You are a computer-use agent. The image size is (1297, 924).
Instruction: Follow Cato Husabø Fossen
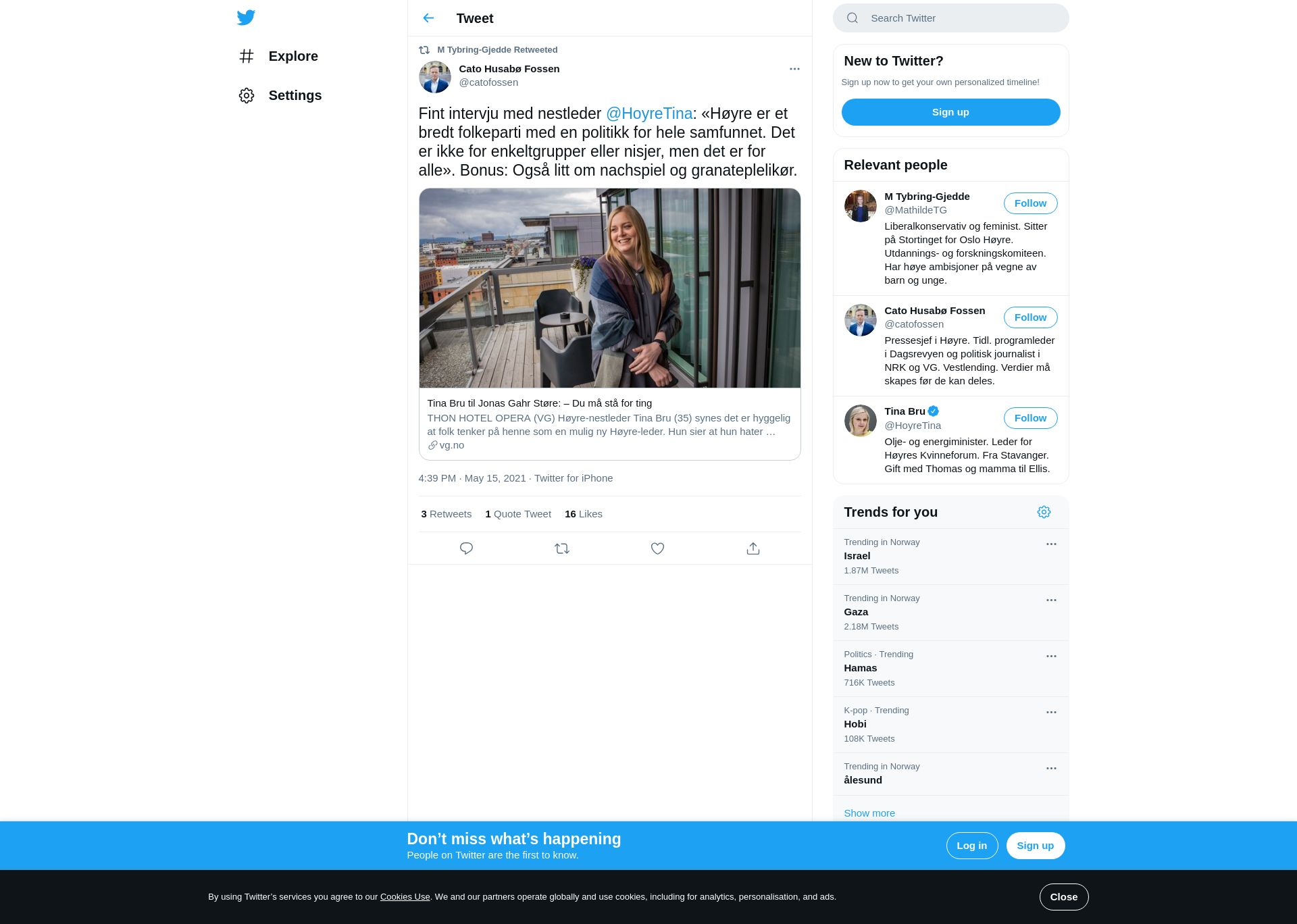[1030, 317]
